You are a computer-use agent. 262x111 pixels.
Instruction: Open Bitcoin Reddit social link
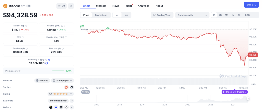pyautogui.click(x=66, y=87)
